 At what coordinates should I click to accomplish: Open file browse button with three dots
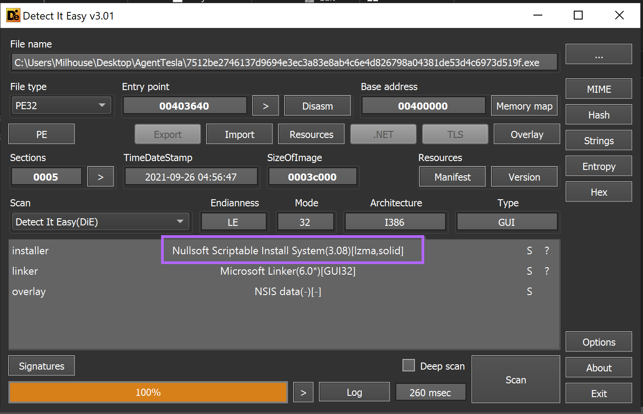[599, 54]
